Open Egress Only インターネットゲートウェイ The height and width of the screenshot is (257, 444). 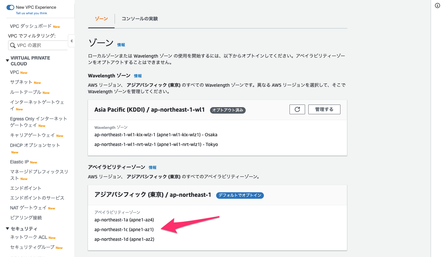[x=39, y=122]
